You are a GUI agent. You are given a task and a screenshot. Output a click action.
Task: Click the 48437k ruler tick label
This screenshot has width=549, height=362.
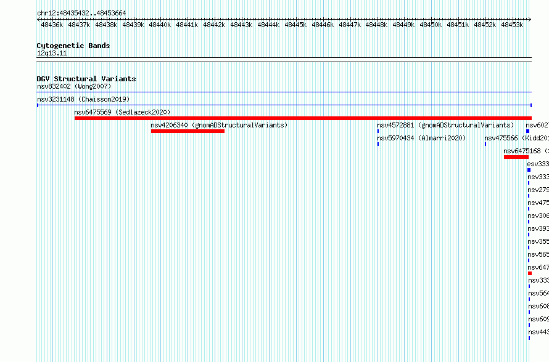point(79,25)
